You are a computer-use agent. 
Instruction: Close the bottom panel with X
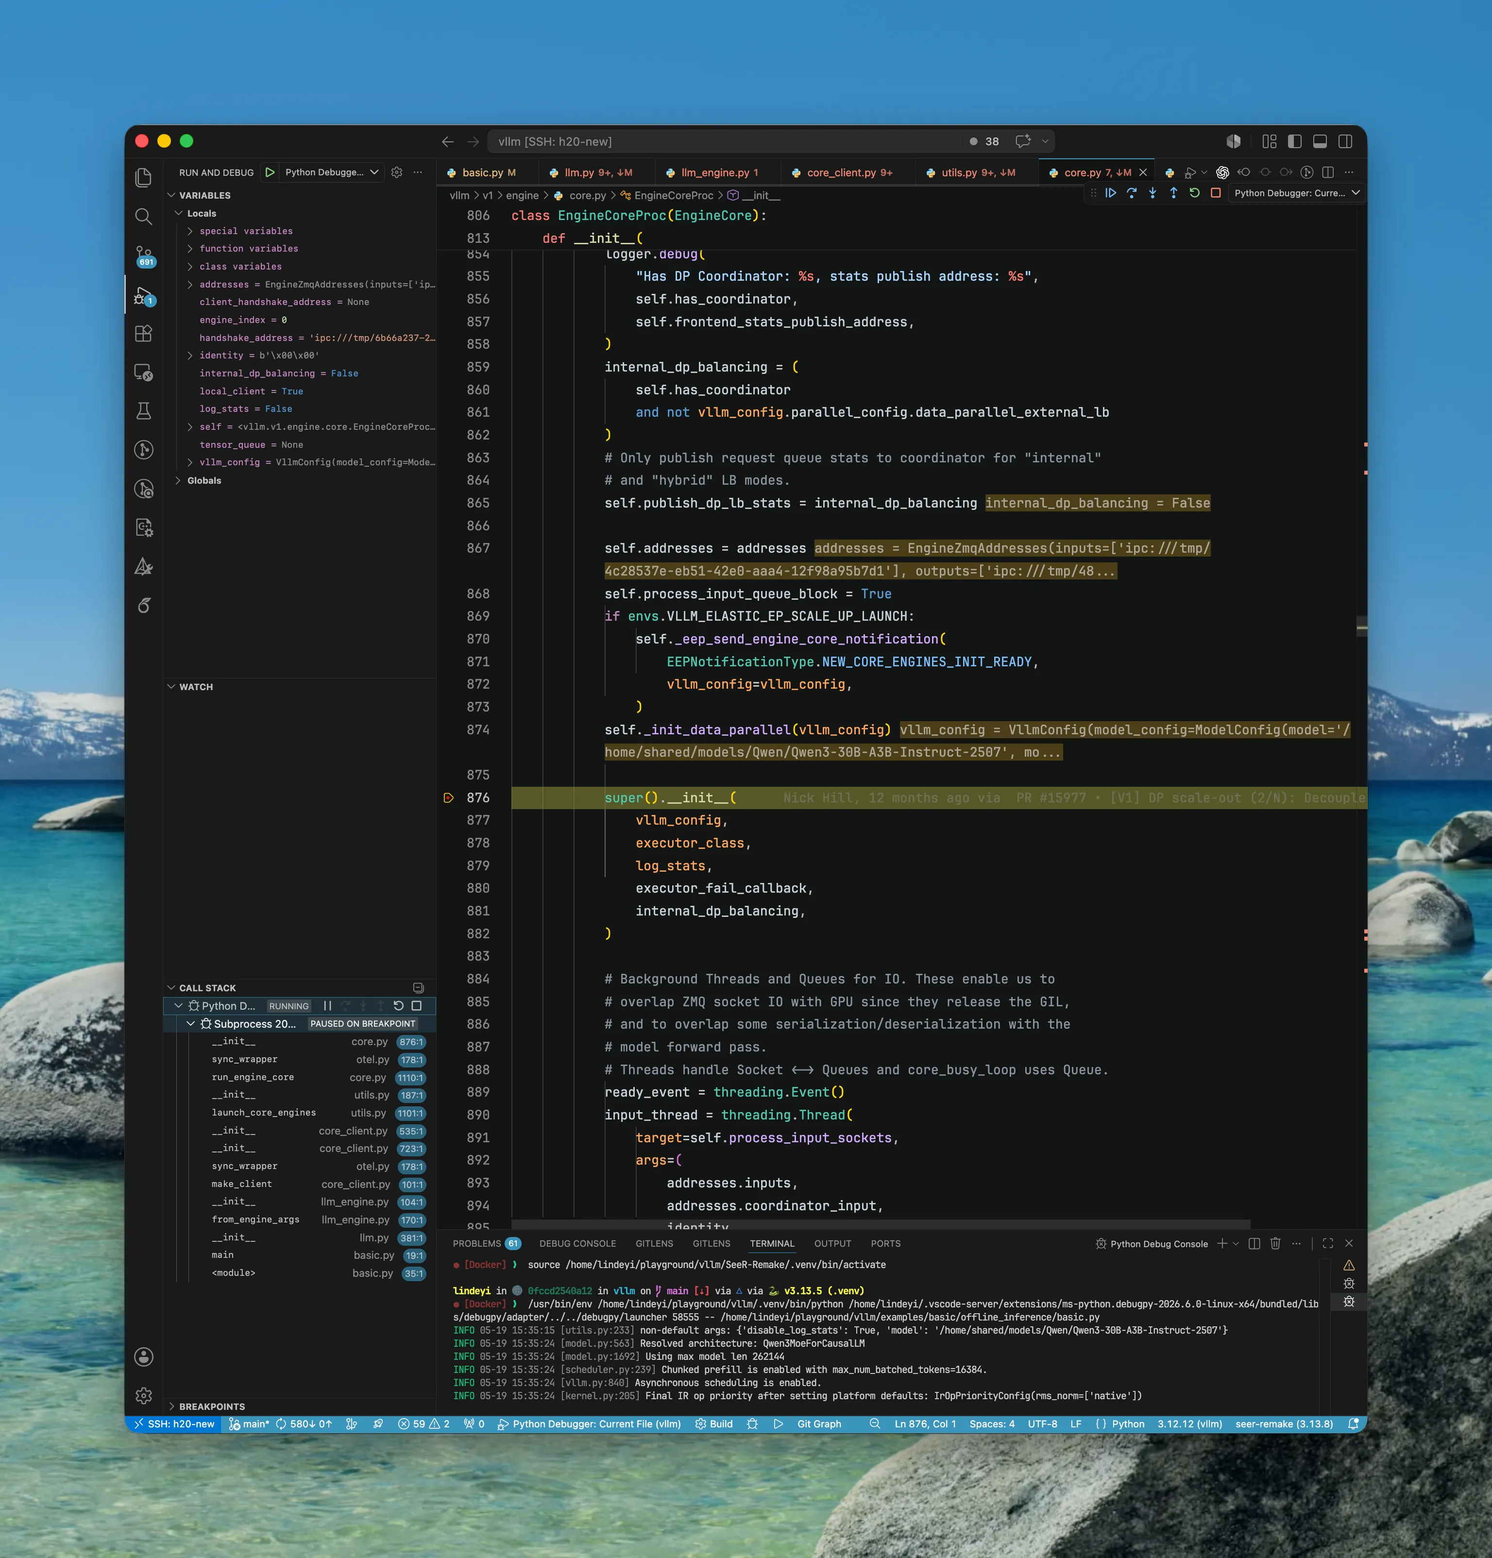click(x=1349, y=1244)
